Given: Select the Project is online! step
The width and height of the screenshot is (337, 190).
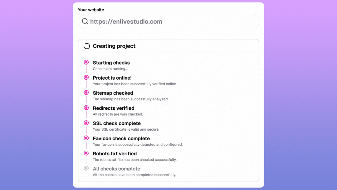Looking at the screenshot, I should point(112,77).
